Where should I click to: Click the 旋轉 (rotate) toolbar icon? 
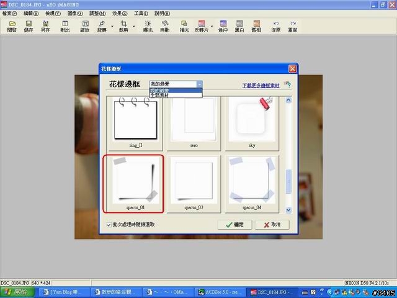point(102,26)
